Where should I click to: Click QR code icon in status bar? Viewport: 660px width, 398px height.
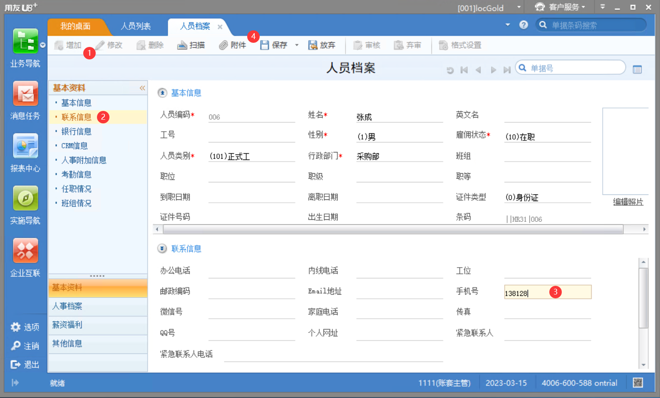coord(638,383)
